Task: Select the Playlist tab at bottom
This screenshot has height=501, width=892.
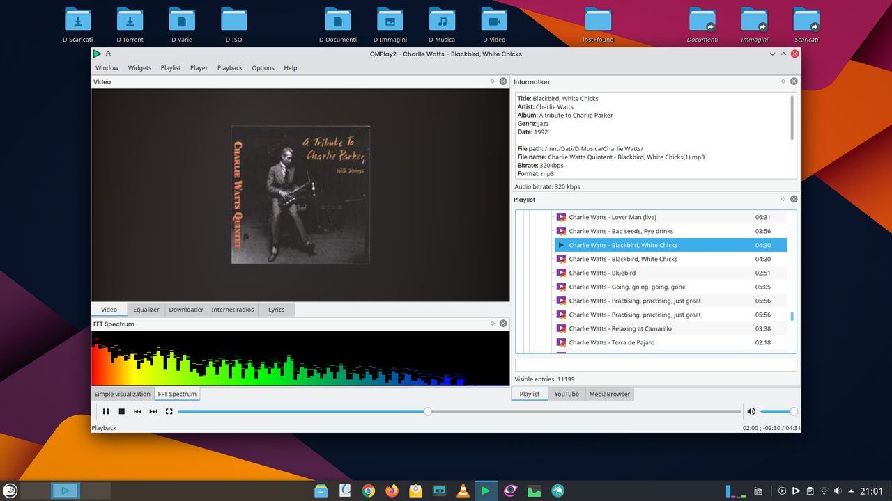Action: pyautogui.click(x=530, y=394)
